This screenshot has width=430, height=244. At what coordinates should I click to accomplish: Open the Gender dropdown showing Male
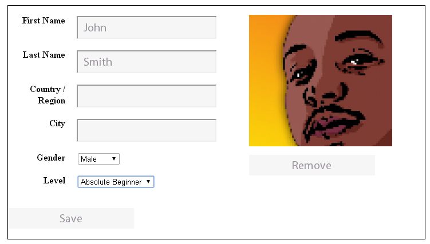coord(98,159)
